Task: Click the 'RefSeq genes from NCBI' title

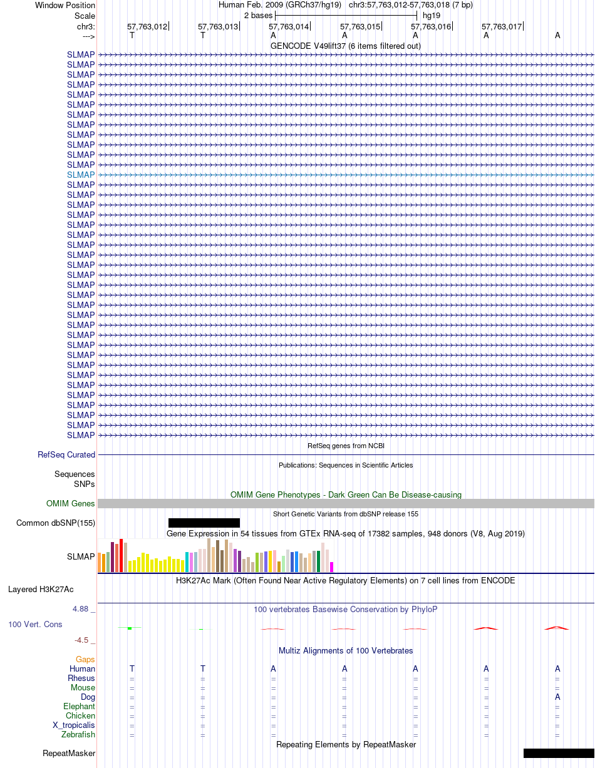Action: (x=346, y=446)
